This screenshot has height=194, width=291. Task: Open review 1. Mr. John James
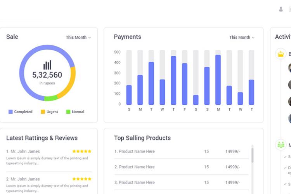[23, 151]
